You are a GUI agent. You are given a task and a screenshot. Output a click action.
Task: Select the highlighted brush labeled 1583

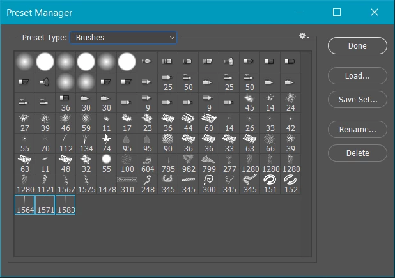[x=65, y=205]
